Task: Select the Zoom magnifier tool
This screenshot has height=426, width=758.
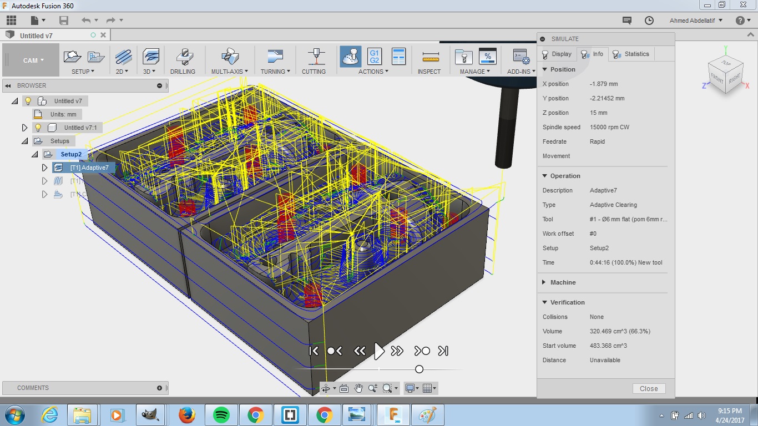Action: 373,388
